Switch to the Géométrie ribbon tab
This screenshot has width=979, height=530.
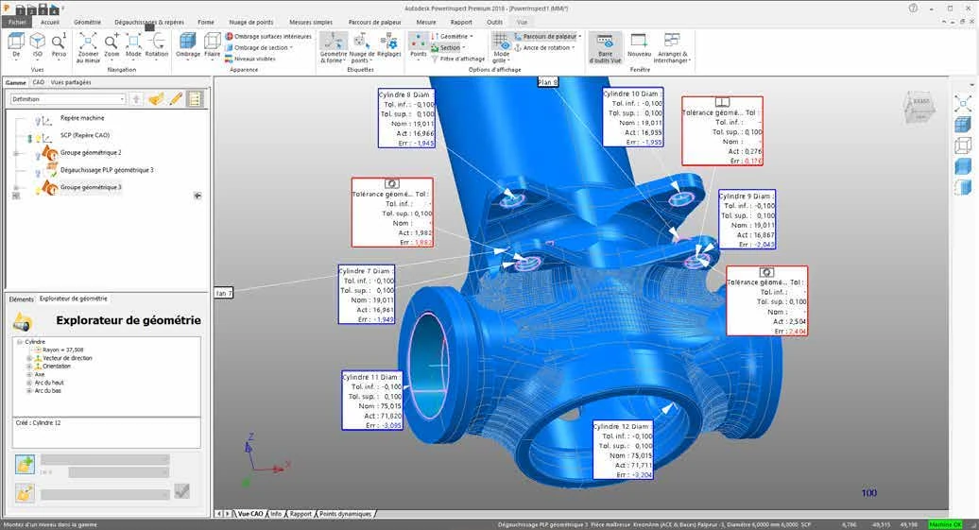pyautogui.click(x=87, y=22)
